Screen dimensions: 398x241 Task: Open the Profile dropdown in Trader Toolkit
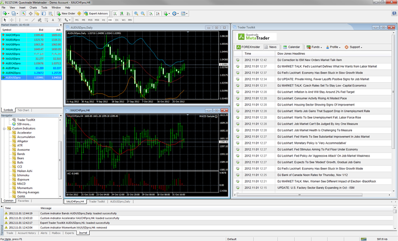pos(333,47)
